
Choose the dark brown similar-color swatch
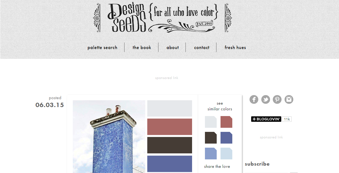click(211, 138)
